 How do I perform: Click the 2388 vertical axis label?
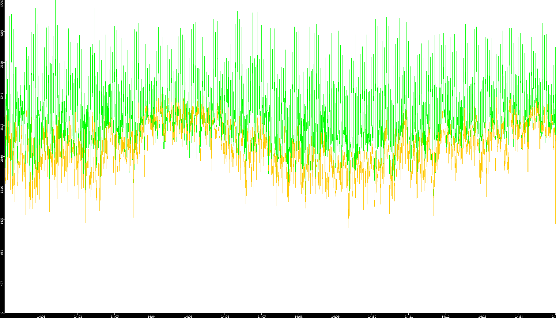tap(2, 158)
